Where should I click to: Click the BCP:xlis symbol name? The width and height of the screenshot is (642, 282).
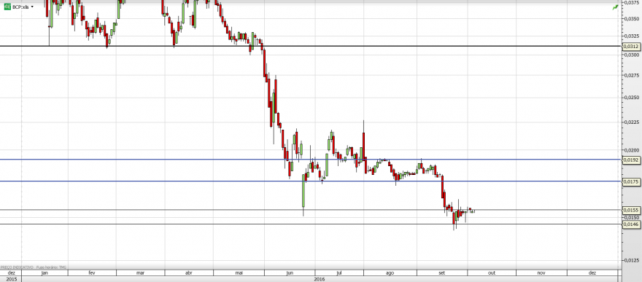tap(20, 7)
